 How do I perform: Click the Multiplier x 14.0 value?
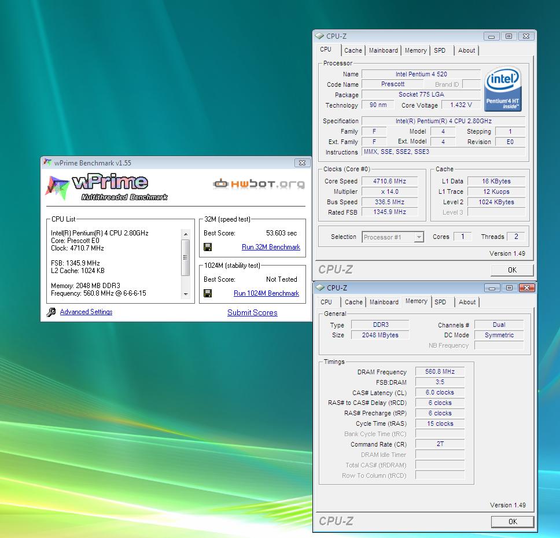[x=390, y=191]
